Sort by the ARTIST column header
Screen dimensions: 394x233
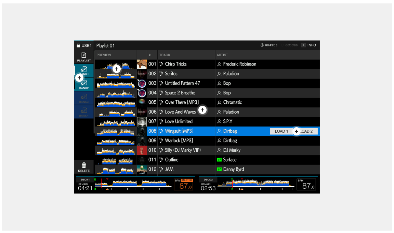point(222,55)
